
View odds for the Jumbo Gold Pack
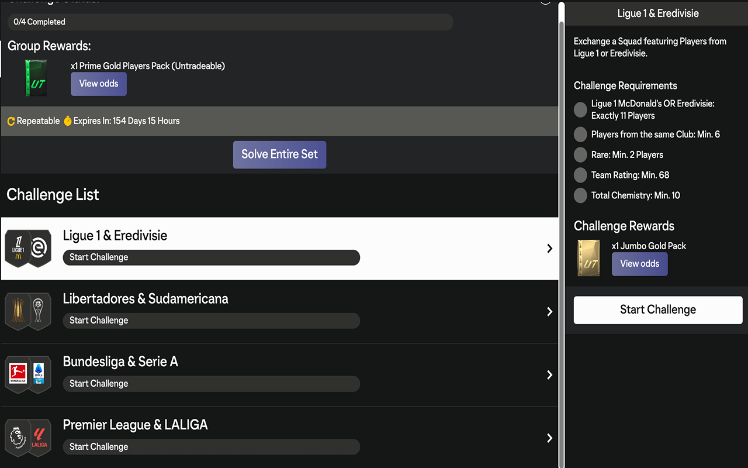(x=639, y=264)
